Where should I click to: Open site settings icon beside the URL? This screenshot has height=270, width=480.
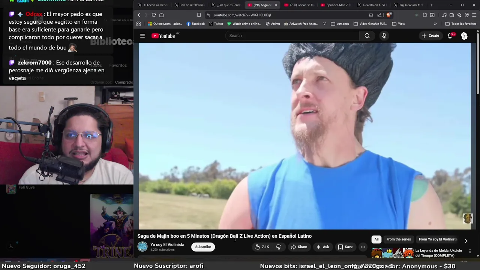tap(208, 15)
